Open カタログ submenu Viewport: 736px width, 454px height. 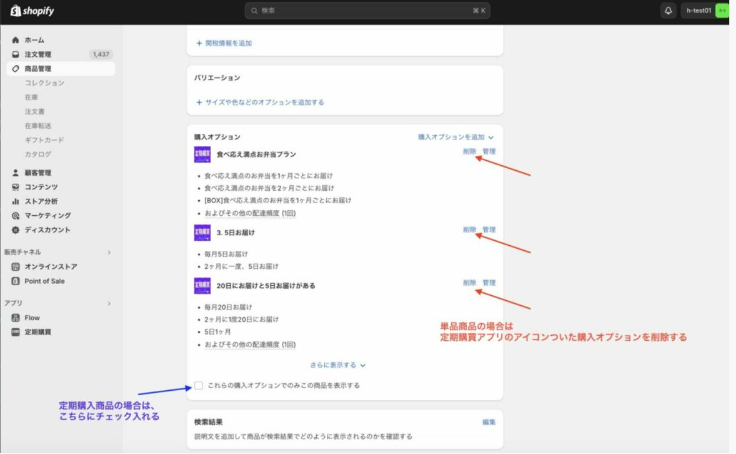(x=38, y=154)
